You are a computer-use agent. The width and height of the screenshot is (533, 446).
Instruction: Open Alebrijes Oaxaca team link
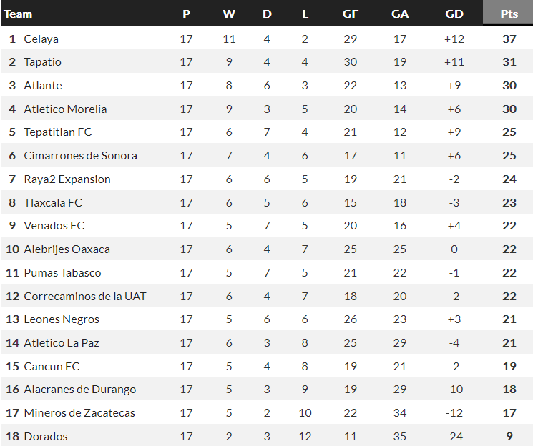tap(67, 249)
